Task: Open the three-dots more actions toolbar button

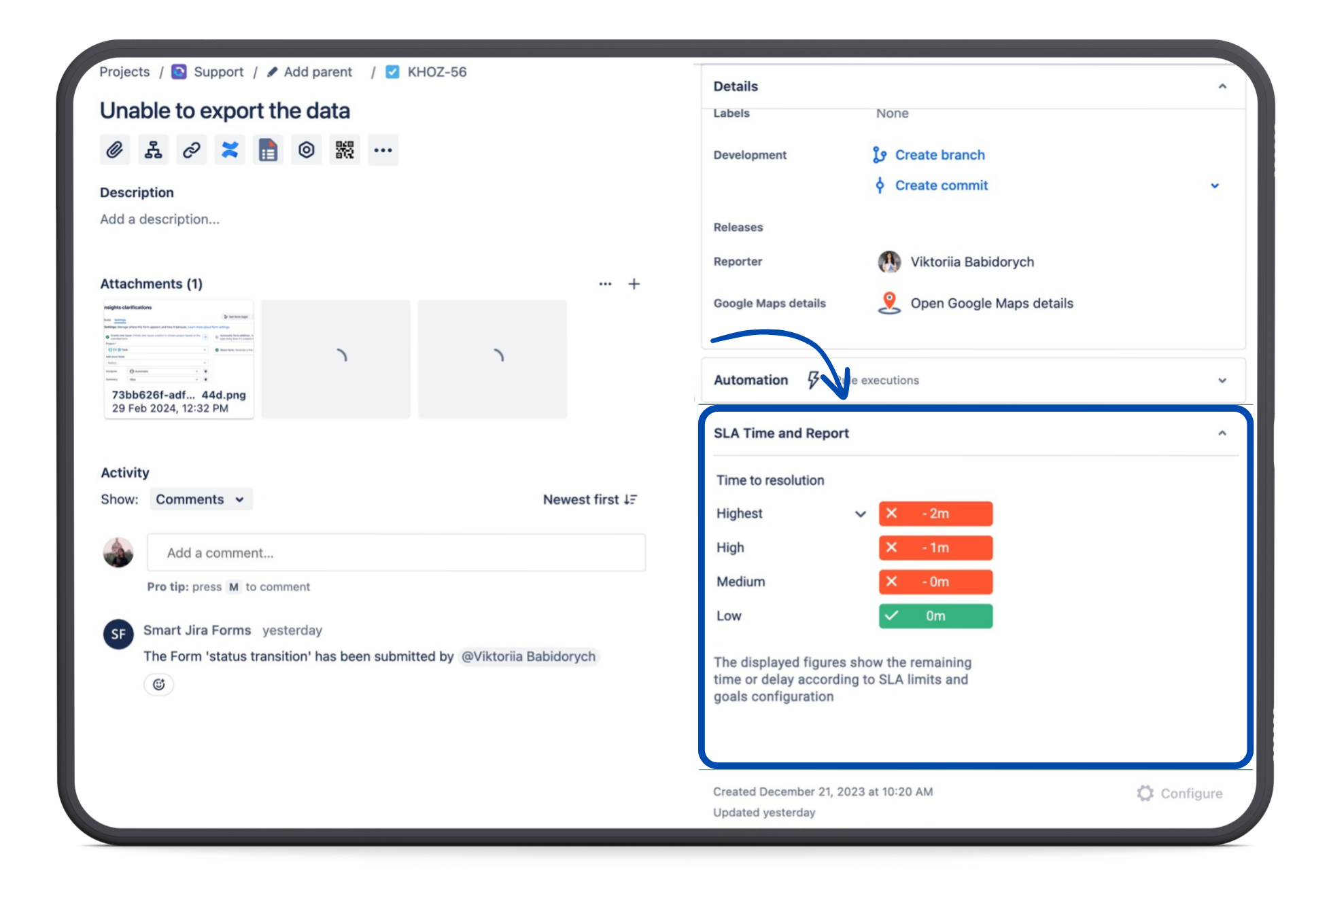Action: pyautogui.click(x=383, y=150)
